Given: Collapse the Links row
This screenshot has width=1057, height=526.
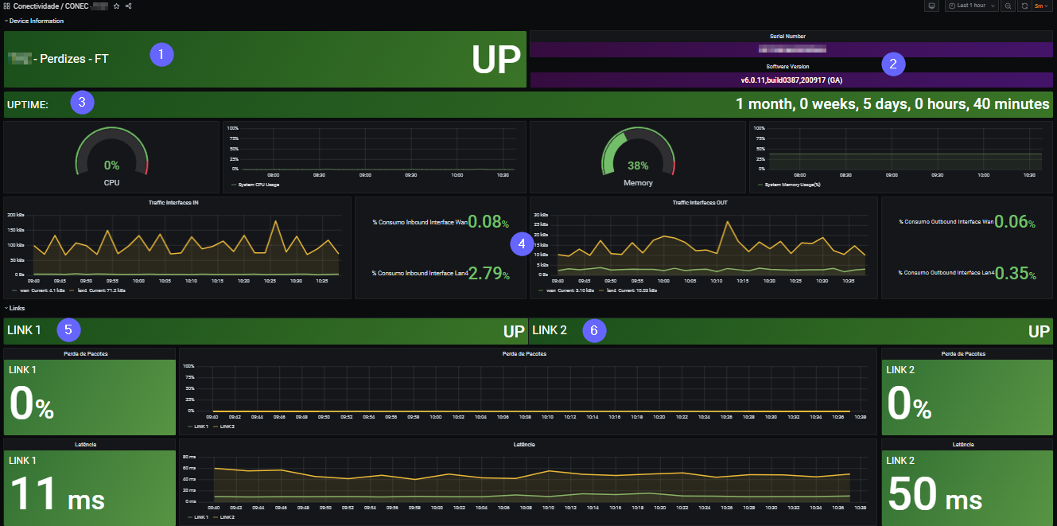Looking at the screenshot, I should pos(15,307).
